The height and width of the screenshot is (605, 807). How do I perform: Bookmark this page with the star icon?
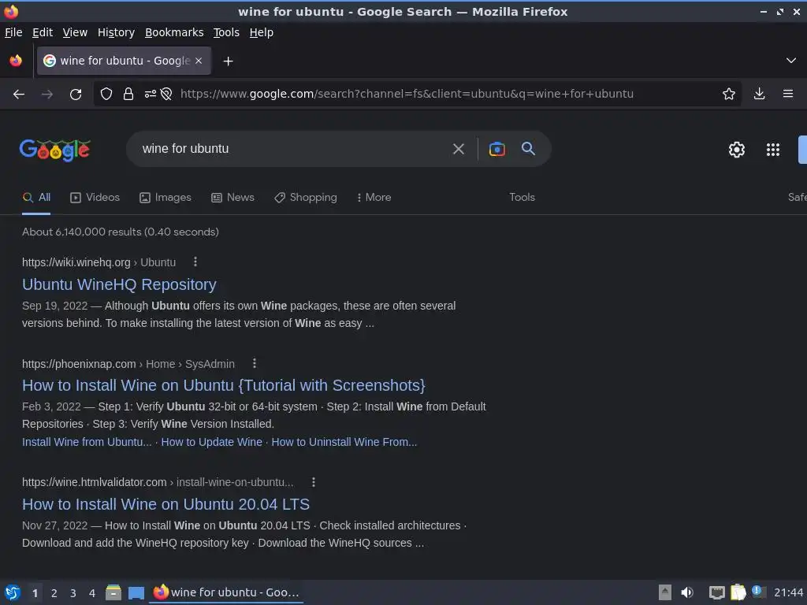[x=729, y=94]
